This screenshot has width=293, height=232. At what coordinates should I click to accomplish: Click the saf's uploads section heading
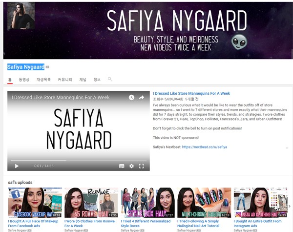20,182
